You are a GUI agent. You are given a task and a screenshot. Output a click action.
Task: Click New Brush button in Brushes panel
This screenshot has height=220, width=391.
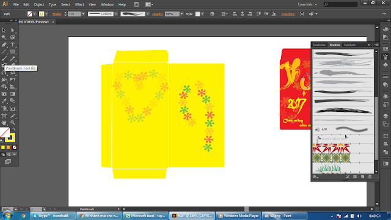pos(362,177)
